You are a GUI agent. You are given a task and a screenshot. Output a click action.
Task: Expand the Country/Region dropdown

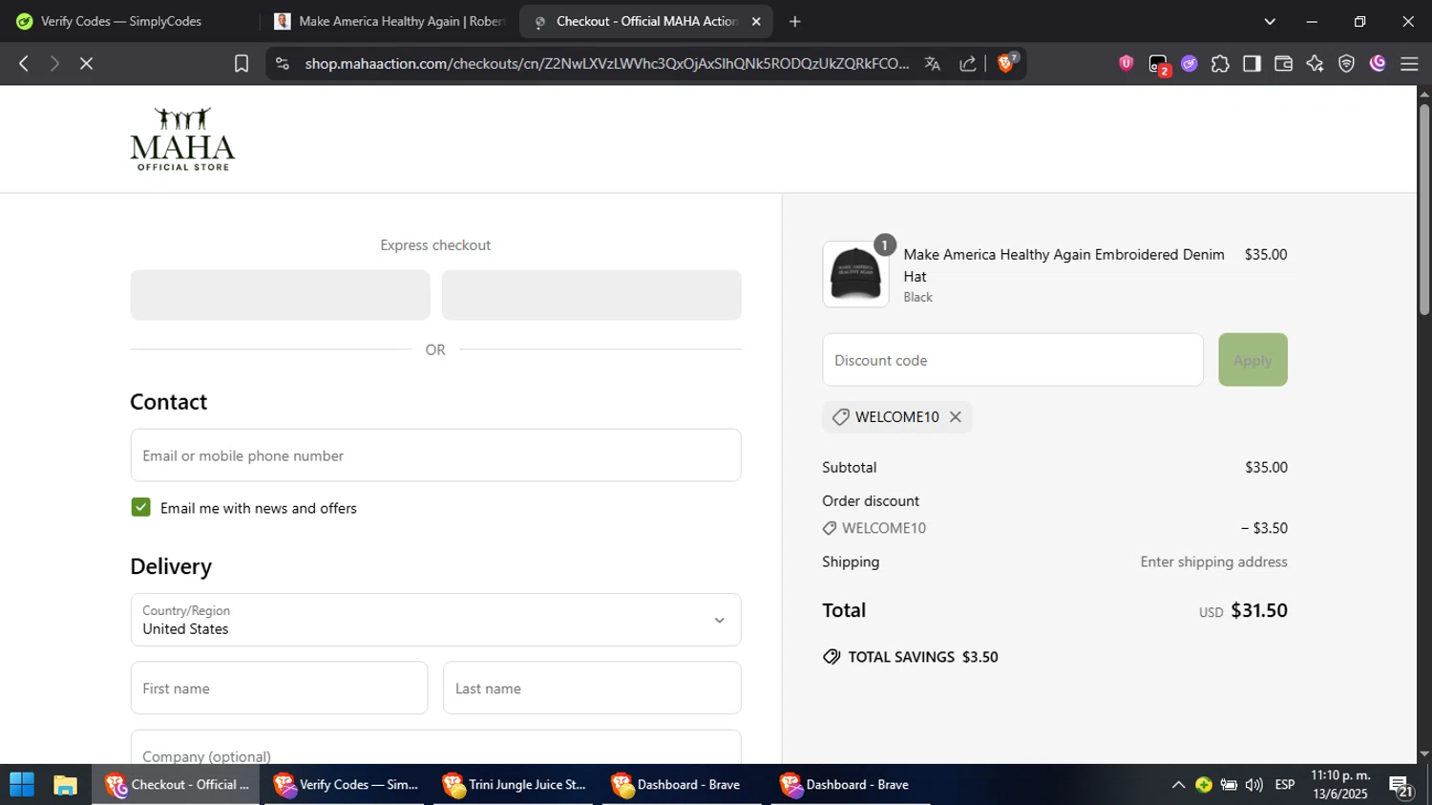(435, 620)
